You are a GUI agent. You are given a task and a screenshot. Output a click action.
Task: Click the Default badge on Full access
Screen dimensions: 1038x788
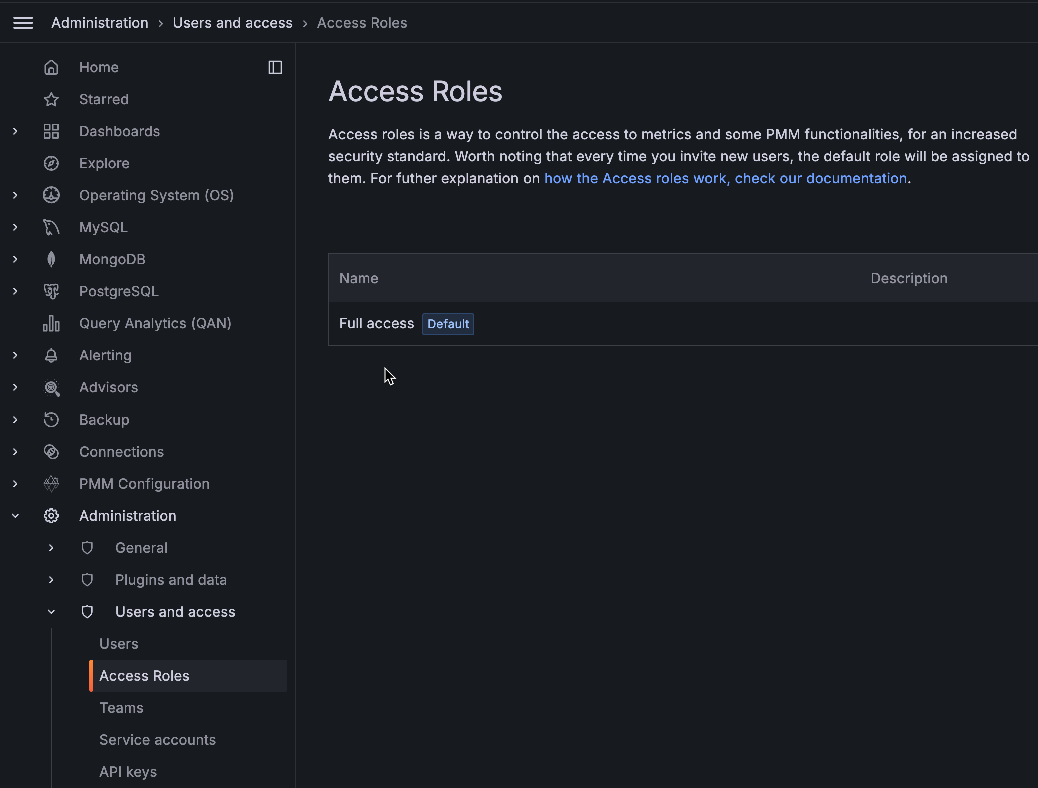click(448, 324)
